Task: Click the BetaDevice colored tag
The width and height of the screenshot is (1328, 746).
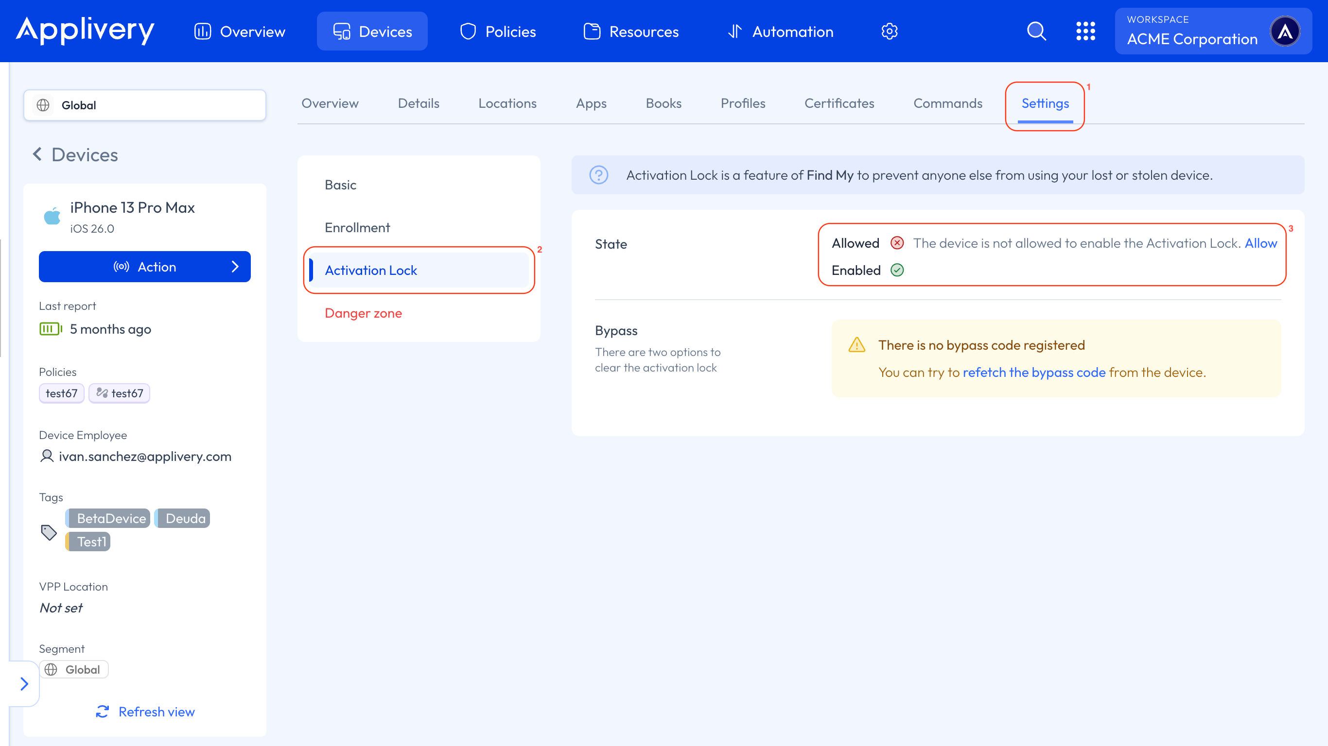Action: click(x=108, y=518)
